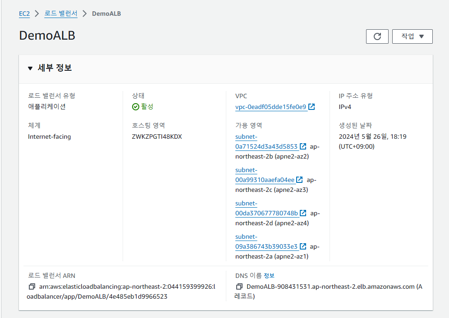Image resolution: width=449 pixels, height=318 pixels.
Task: Click 가용 영역 label
Action: tap(248, 125)
